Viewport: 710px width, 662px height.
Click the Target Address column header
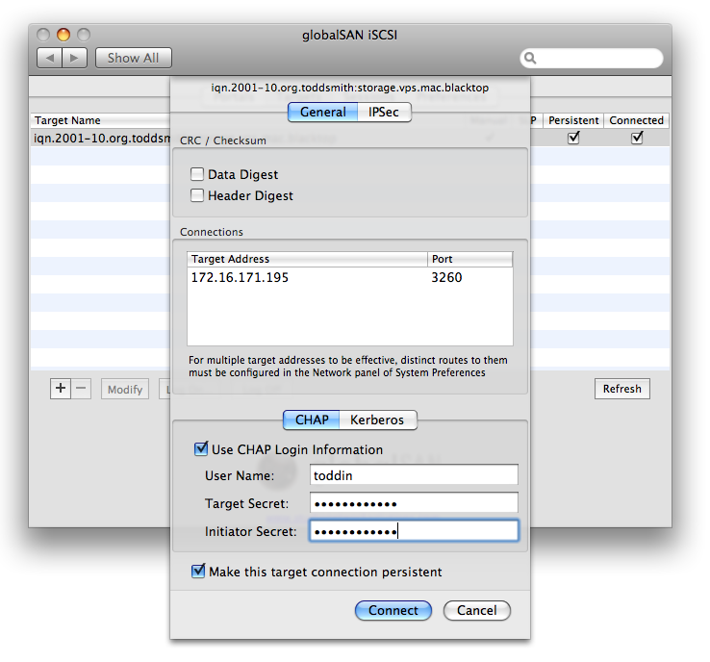pyautogui.click(x=307, y=259)
